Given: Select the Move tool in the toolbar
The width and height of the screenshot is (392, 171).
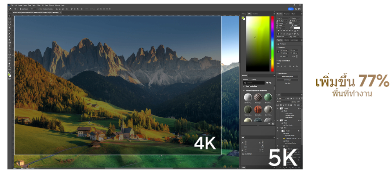Looking at the screenshot, I should 9,16.
